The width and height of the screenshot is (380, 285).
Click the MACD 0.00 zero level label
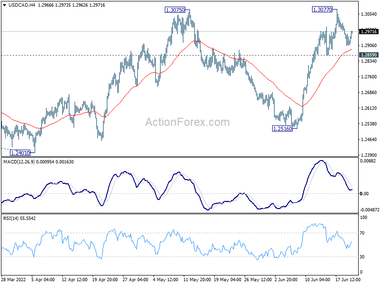(x=364, y=193)
